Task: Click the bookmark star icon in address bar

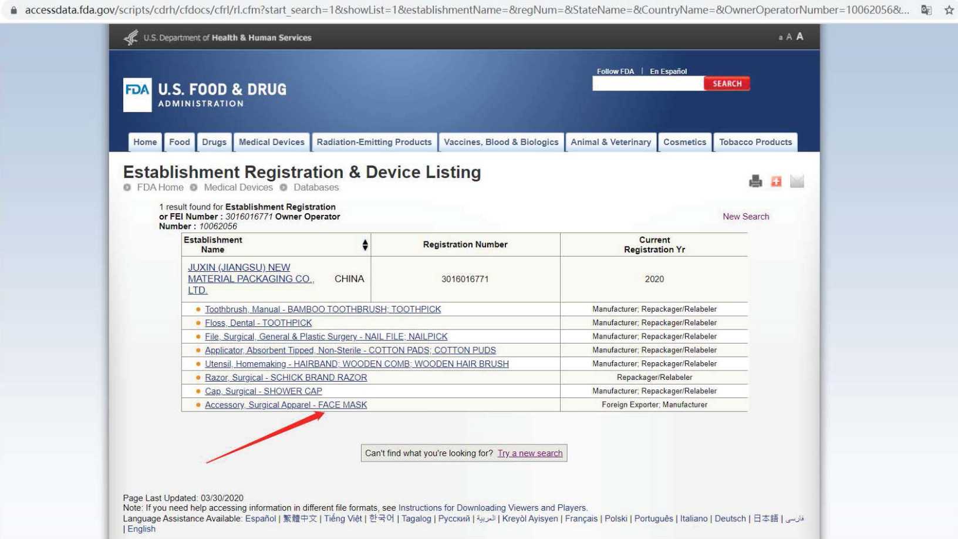Action: click(x=949, y=10)
